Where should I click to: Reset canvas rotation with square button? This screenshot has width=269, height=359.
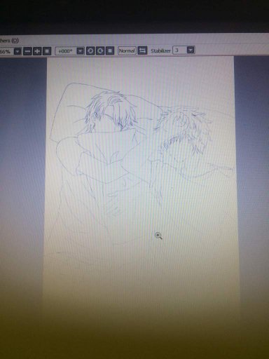pos(110,50)
